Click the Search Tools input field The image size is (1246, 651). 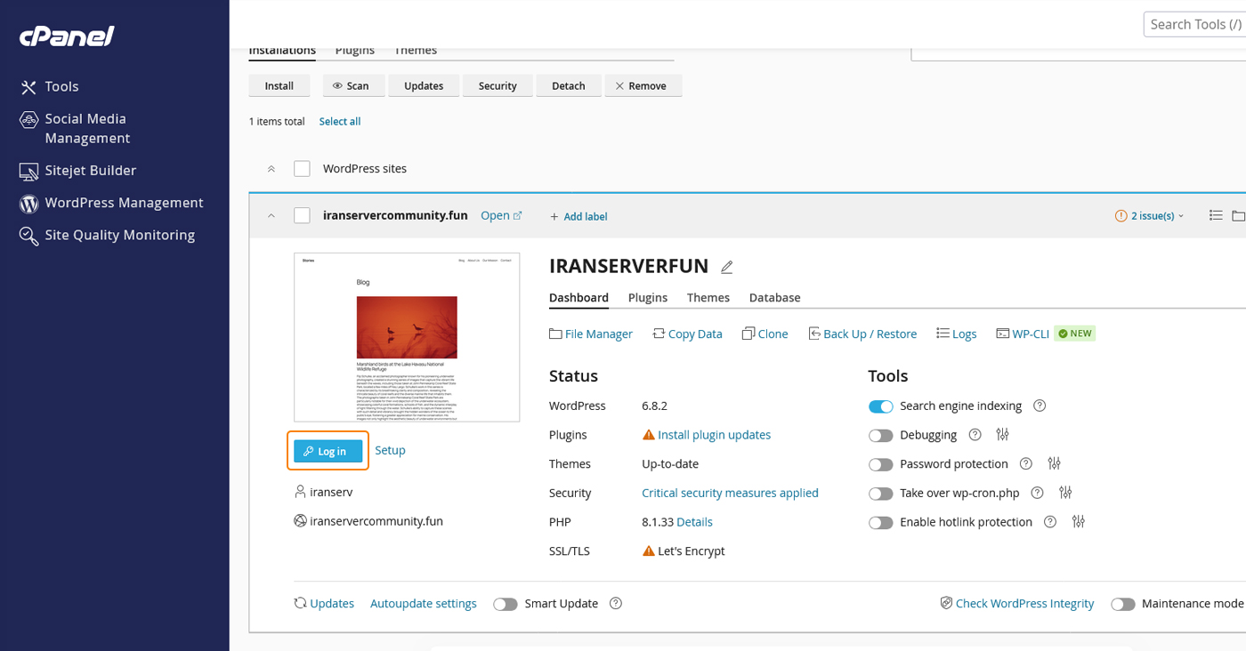coord(1194,25)
